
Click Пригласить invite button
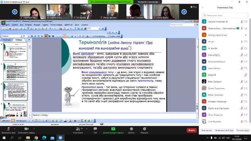click(x=206, y=130)
